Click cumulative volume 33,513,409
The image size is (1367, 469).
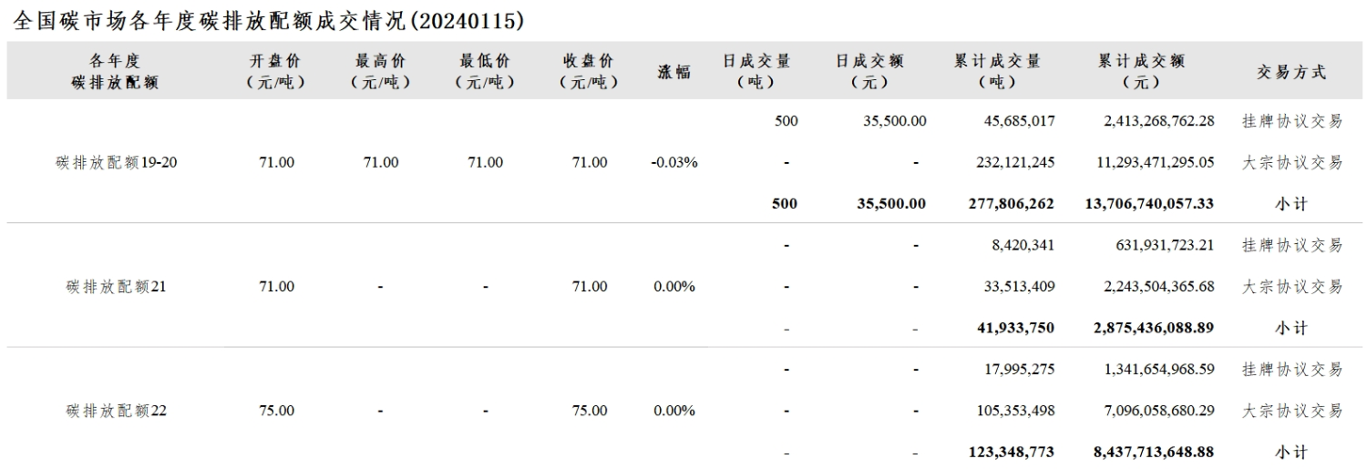[1019, 286]
